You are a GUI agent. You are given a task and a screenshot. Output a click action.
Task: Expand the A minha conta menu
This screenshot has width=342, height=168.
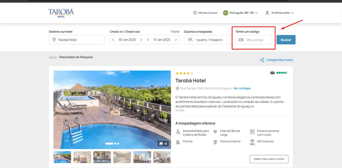(279, 13)
